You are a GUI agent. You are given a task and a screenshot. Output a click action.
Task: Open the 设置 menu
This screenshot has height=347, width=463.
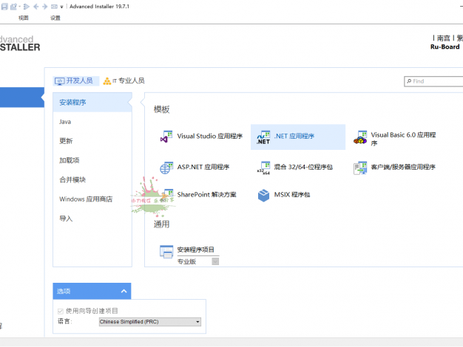point(55,18)
